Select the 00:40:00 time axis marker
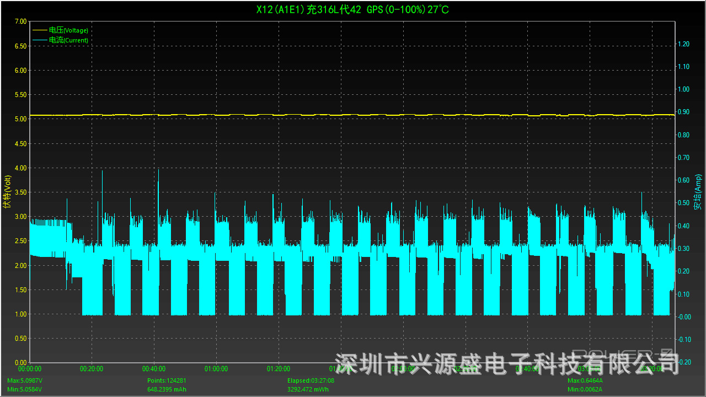This screenshot has width=706, height=397. [154, 369]
